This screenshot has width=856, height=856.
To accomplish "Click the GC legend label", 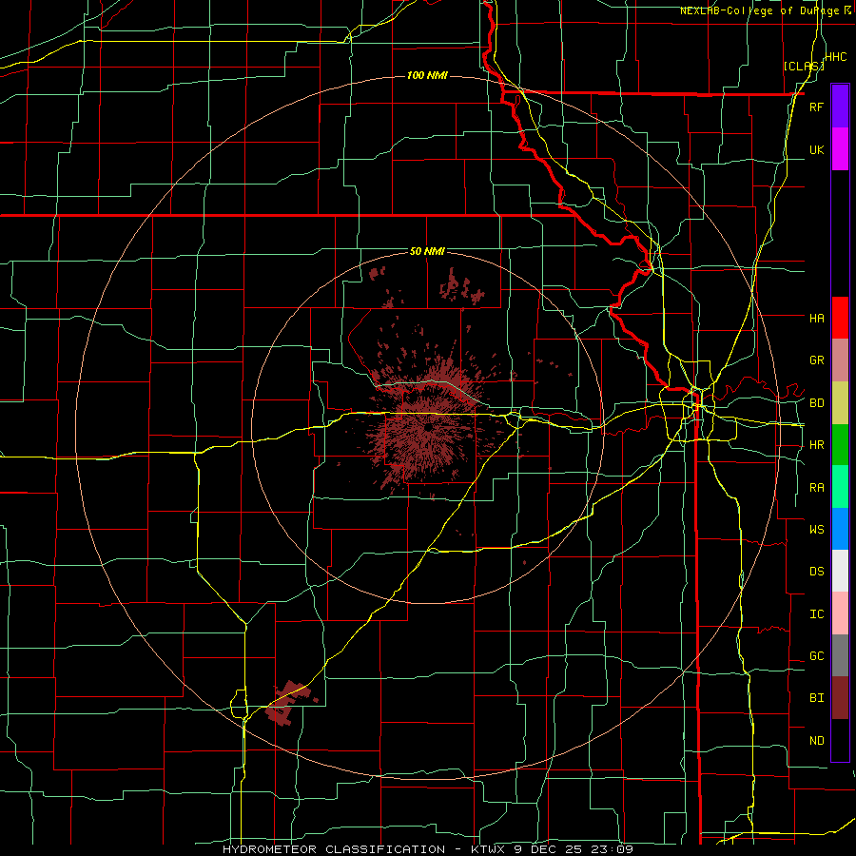I will [x=816, y=656].
